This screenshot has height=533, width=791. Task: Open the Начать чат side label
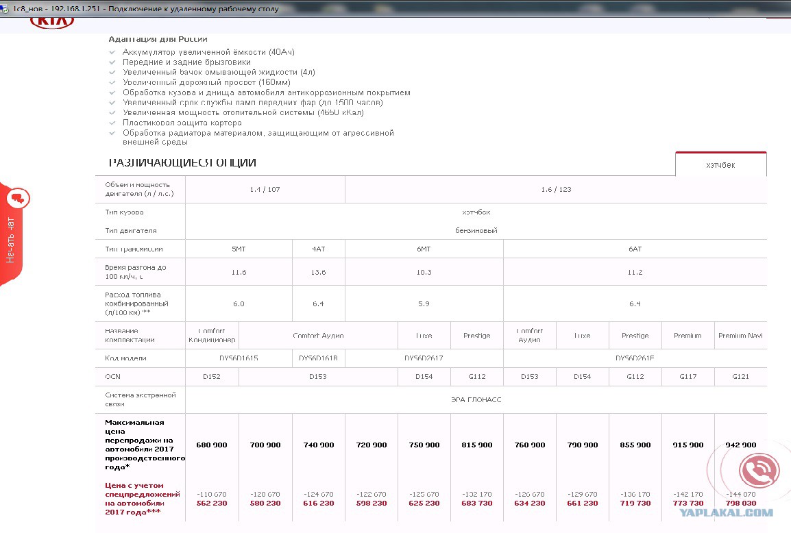pos(10,240)
